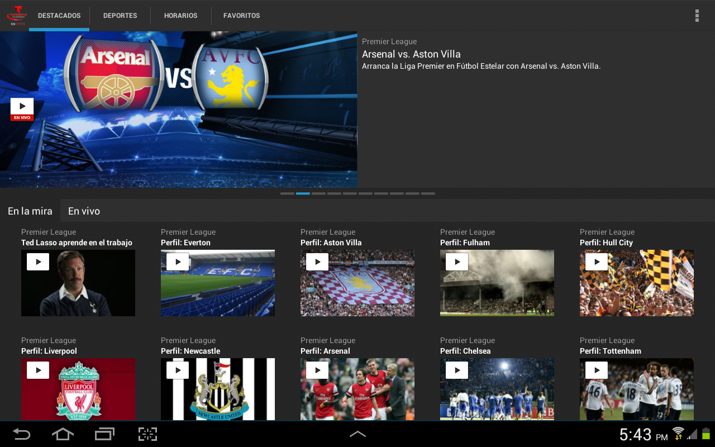
Task: Jump to the first carousel slide indicator
Action: [287, 193]
